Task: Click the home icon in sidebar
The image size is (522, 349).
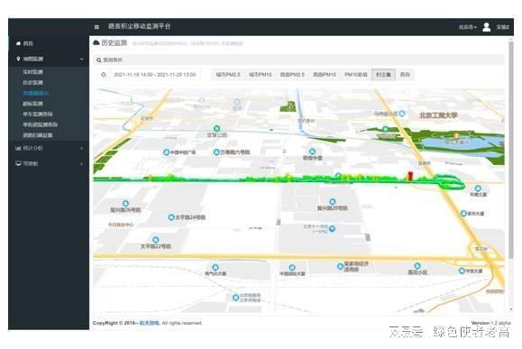Action: click(x=18, y=43)
